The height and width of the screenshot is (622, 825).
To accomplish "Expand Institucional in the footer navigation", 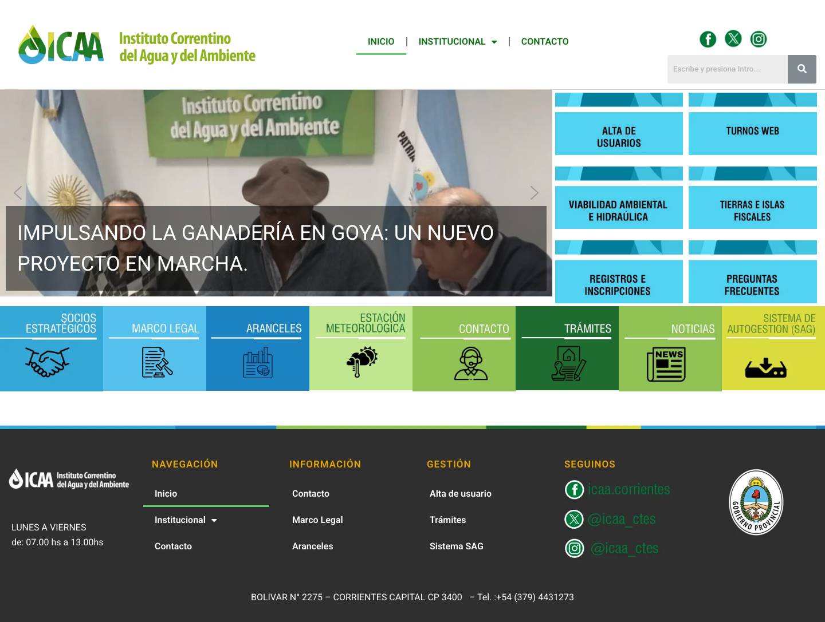I will pos(184,520).
